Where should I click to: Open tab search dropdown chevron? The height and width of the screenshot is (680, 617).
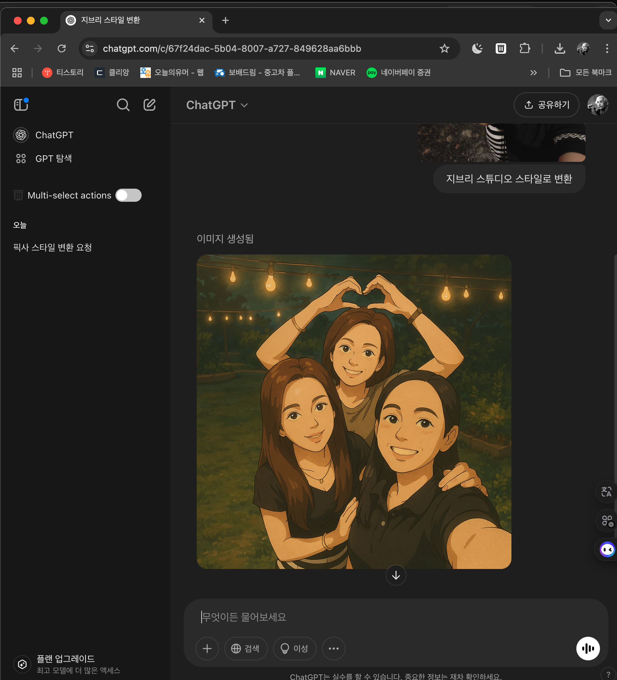(x=608, y=20)
